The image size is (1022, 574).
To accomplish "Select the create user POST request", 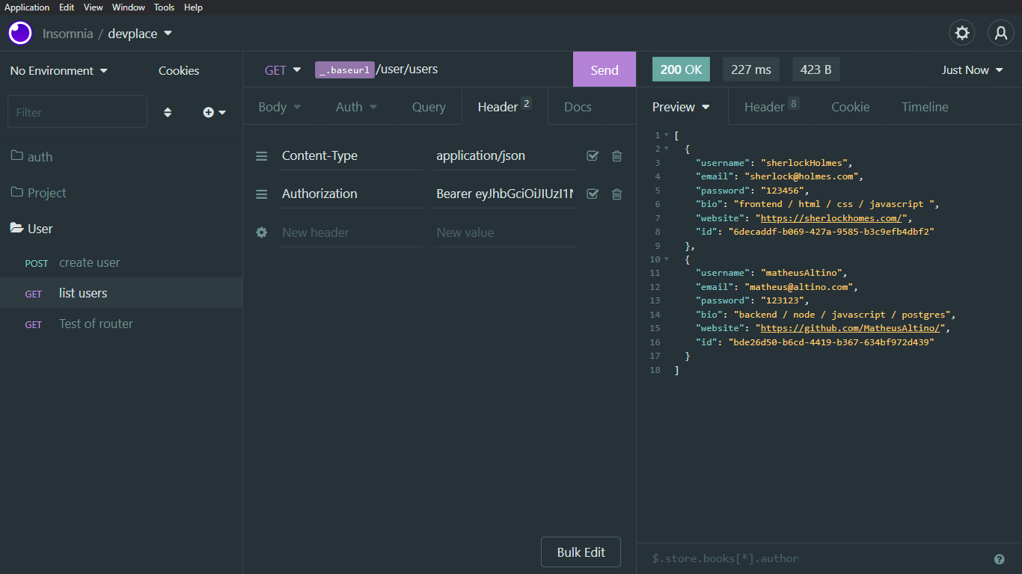I will point(121,263).
